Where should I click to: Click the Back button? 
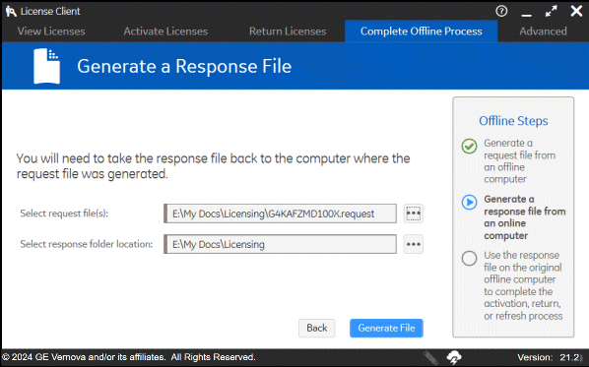point(317,328)
